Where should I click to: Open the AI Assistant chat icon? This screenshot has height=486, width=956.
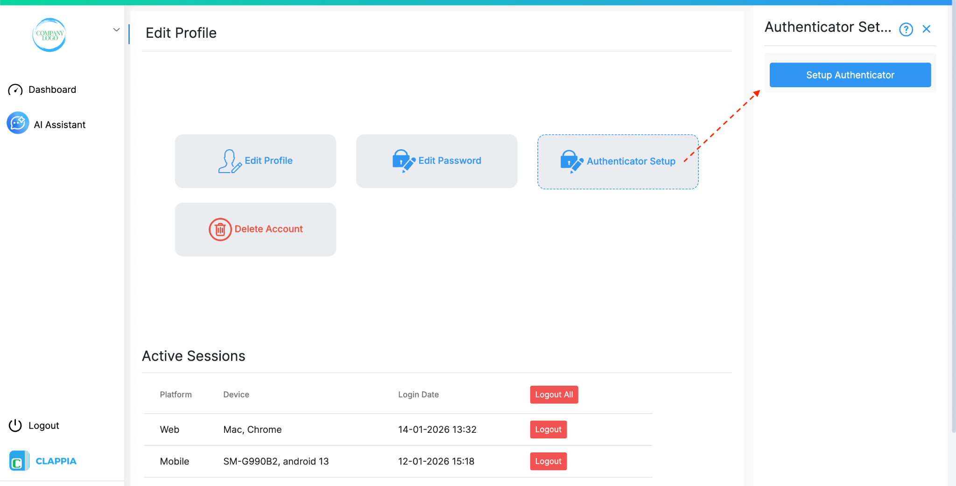[17, 123]
